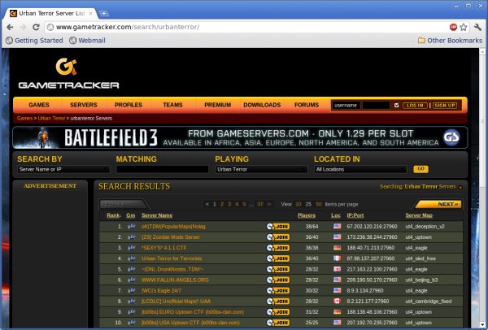Open the DOWNLOADS menu

click(262, 105)
